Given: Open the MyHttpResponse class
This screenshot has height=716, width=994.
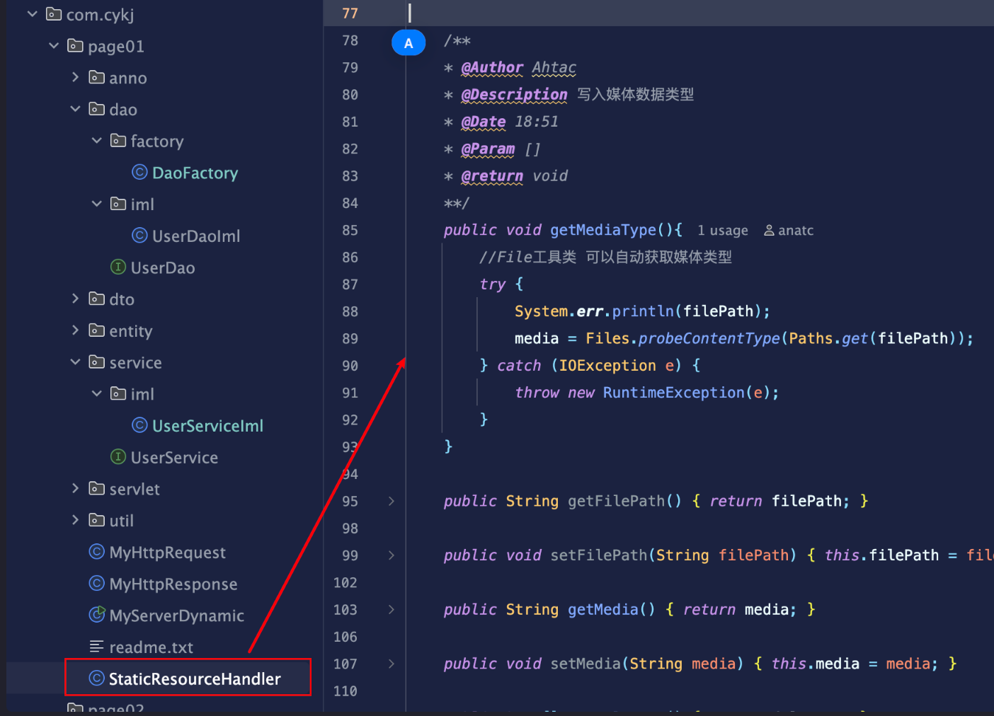Looking at the screenshot, I should [173, 584].
